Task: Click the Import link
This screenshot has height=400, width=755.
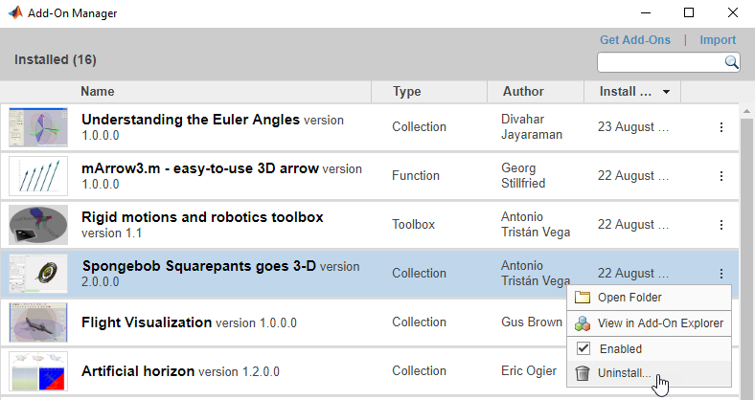Action: pos(718,40)
